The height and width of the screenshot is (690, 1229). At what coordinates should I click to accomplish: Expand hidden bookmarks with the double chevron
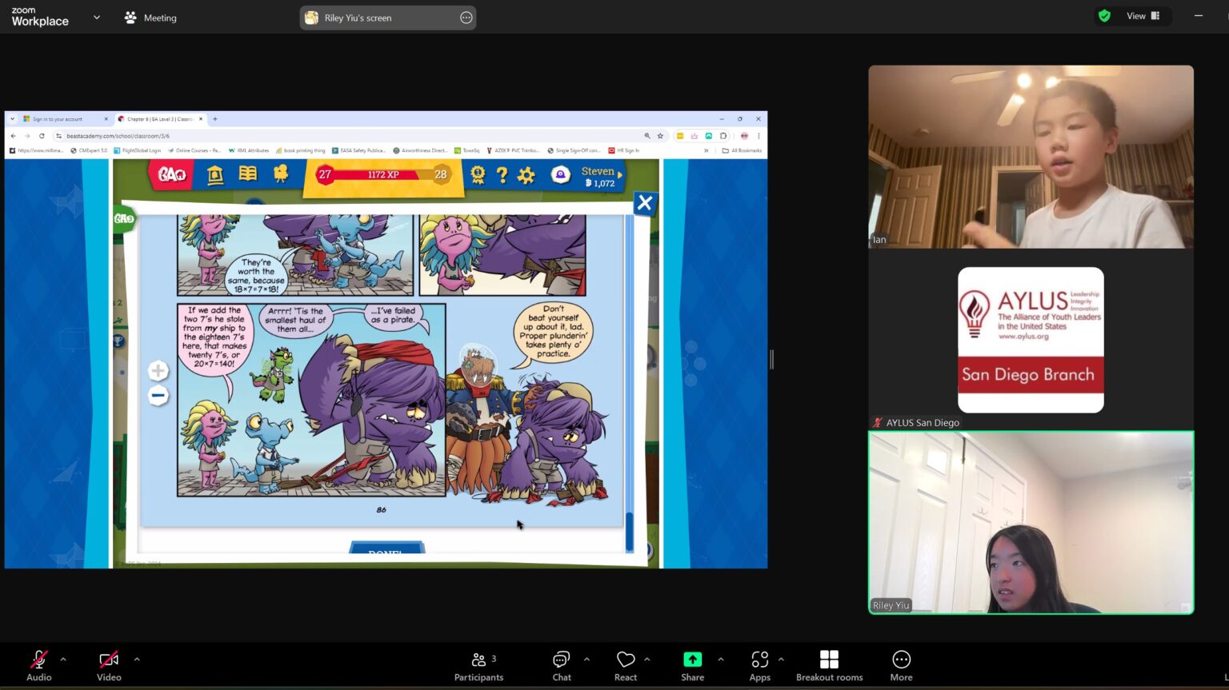706,150
